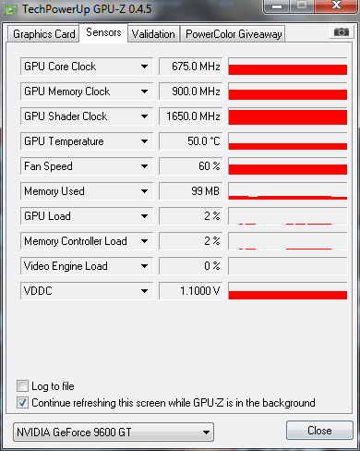Click the GPU-Z app icon in title bar
This screenshot has width=360, height=451.
tap(11, 10)
